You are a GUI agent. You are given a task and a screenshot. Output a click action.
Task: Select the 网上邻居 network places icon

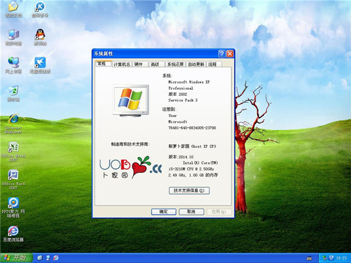[x=13, y=65]
